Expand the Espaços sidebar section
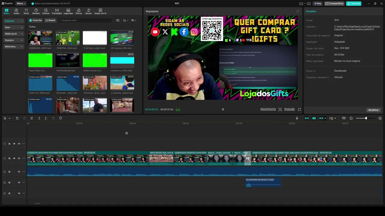Image resolution: width=385 pixels, height=216 pixels. pos(14,40)
